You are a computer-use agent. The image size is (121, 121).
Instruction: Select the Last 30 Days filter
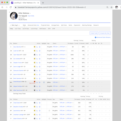coord(34,29)
